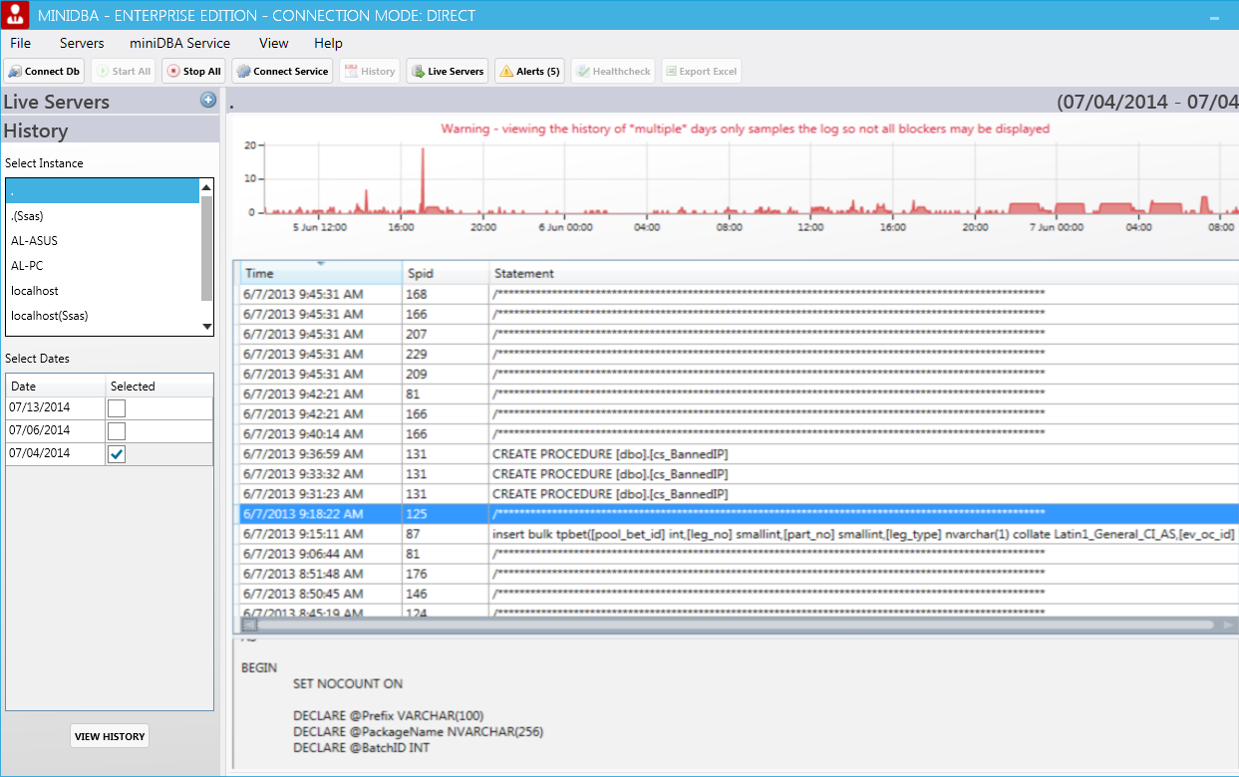Select the 9:40:14 AM history row
This screenshot has width=1239, height=777.
pyautogui.click(x=740, y=433)
